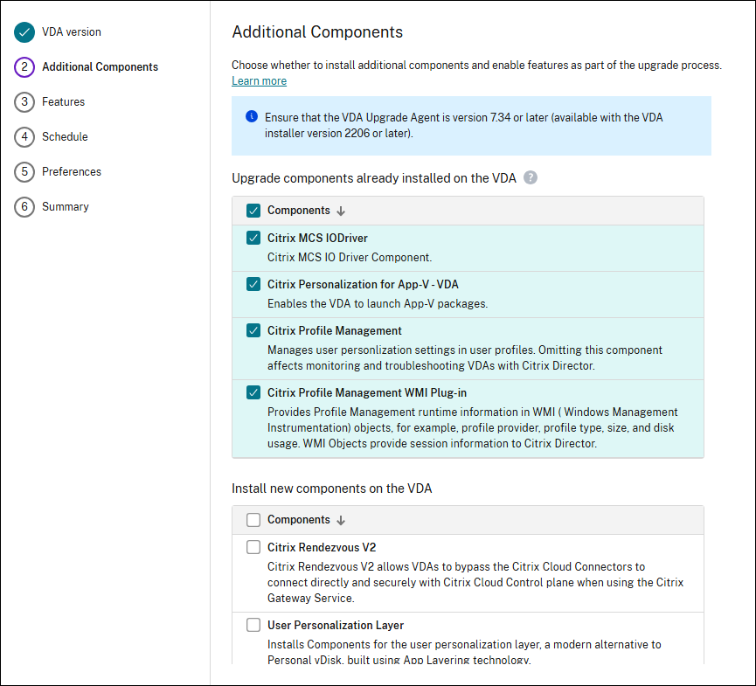Sort installed components using the arrow
Viewport: 756px width, 686px height.
coord(341,211)
